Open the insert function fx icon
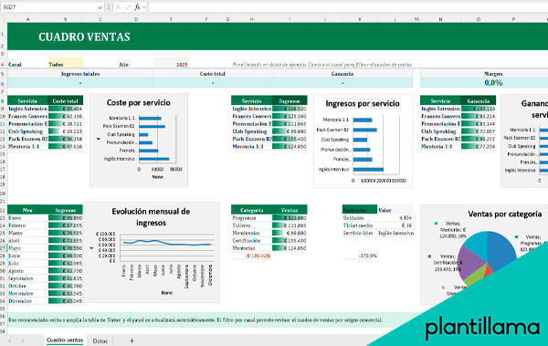Screen dimensions: 548x346 pos(137,7)
